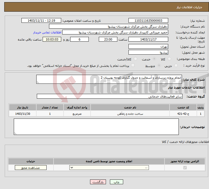Click the need date cell 1403/11/30
Screen dimensions: 209x189
click(23, 114)
